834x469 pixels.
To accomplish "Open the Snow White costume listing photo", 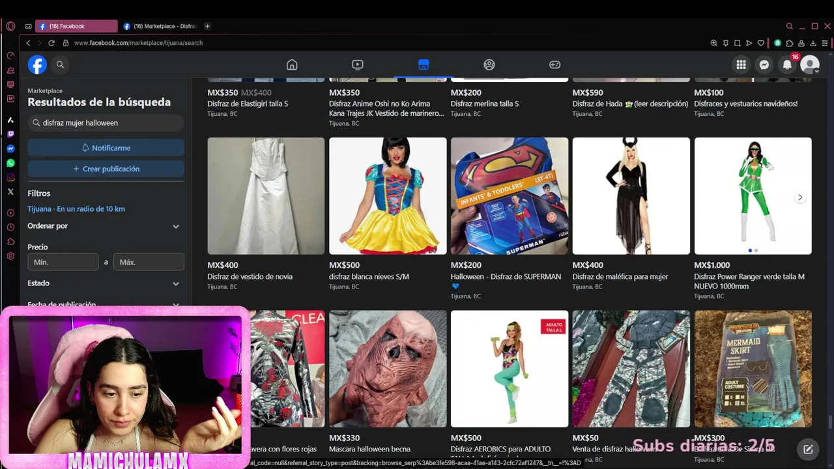I will (388, 195).
